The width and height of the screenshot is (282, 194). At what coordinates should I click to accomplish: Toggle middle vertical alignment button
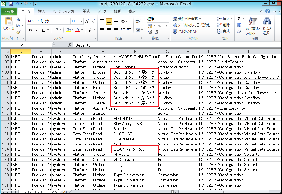[109, 21]
